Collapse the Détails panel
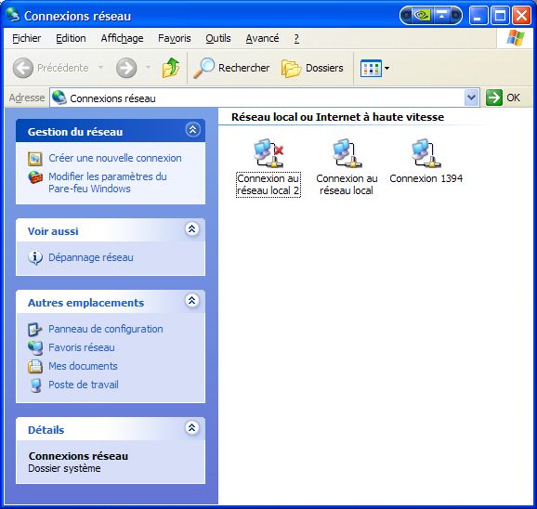Viewport: 537px width, 509px height. tap(191, 427)
